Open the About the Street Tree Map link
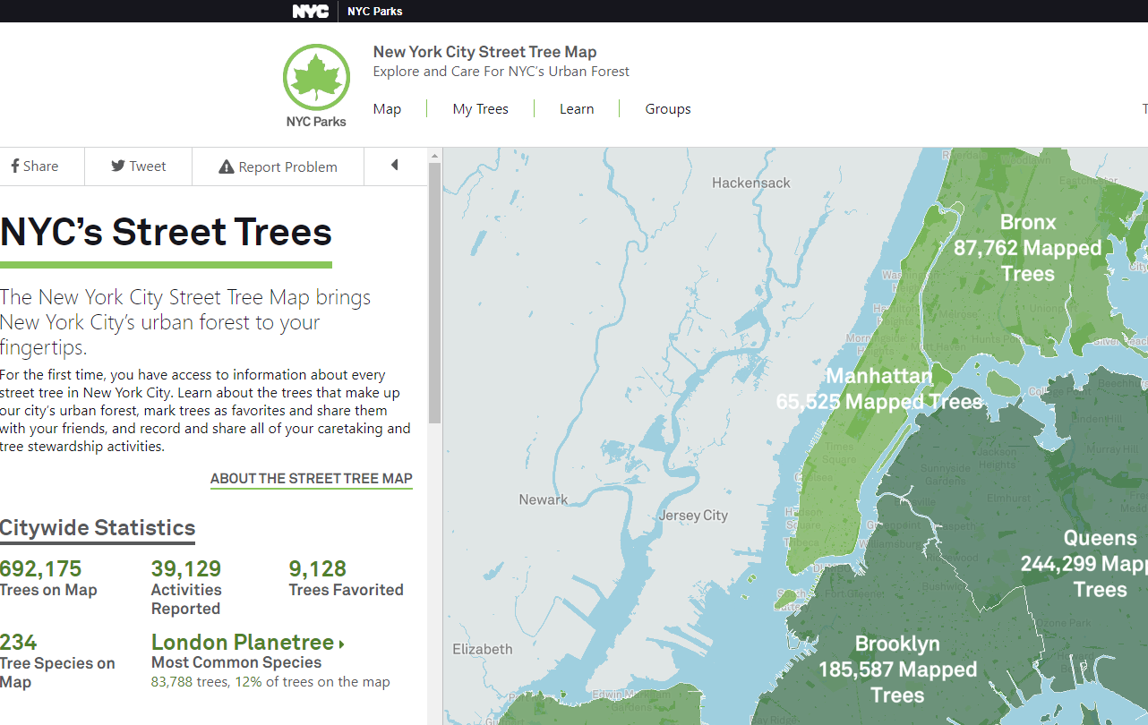 click(x=312, y=479)
